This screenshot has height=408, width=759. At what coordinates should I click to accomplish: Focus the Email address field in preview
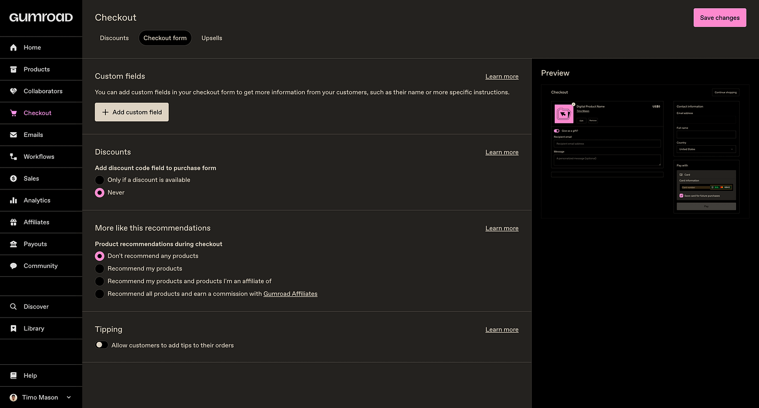tap(706, 120)
